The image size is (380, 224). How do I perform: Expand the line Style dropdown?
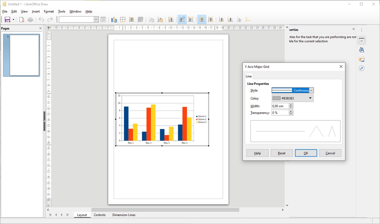(x=311, y=90)
